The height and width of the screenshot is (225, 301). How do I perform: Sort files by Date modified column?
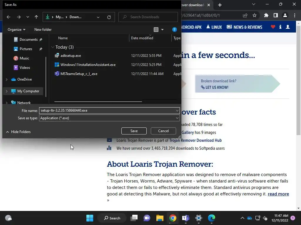142,38
